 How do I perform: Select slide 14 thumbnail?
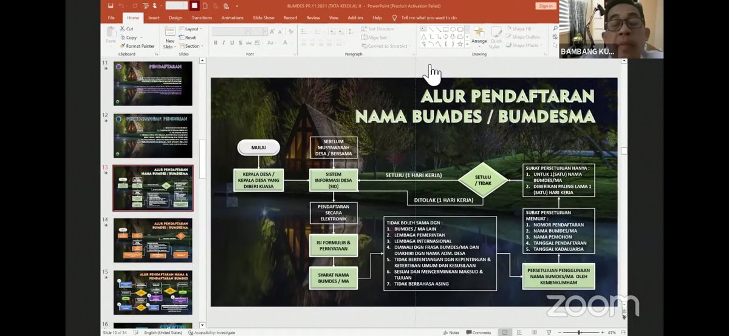152,240
